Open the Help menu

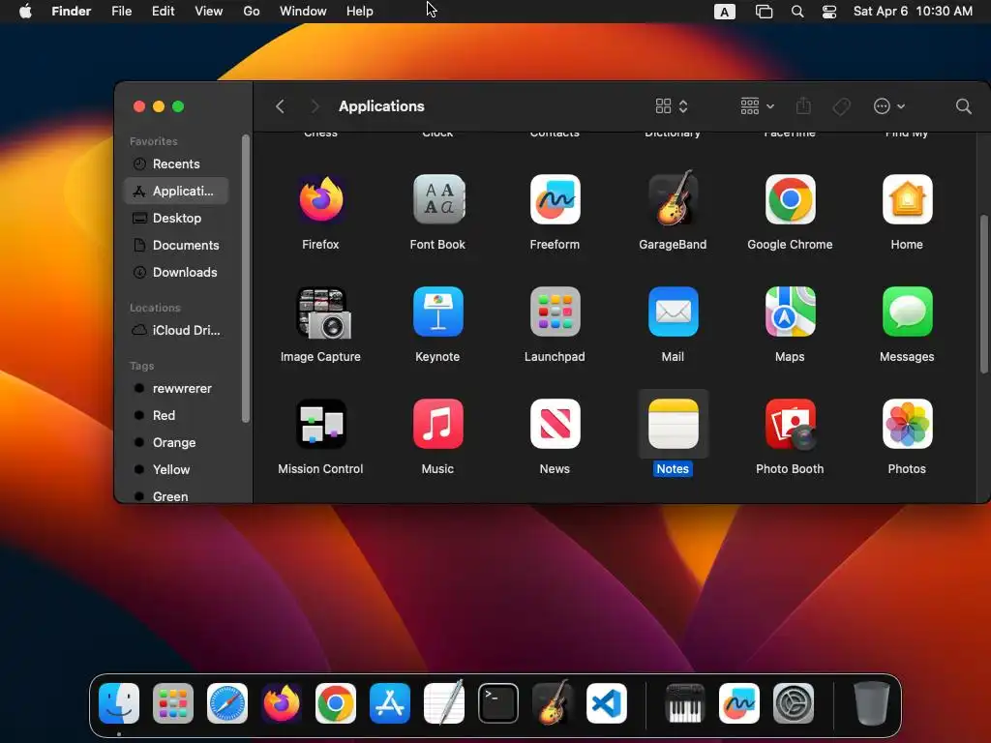pyautogui.click(x=360, y=12)
